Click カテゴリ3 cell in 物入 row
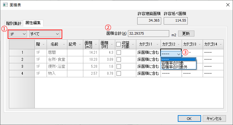This screenshot has height=125, width=233. [192, 73]
